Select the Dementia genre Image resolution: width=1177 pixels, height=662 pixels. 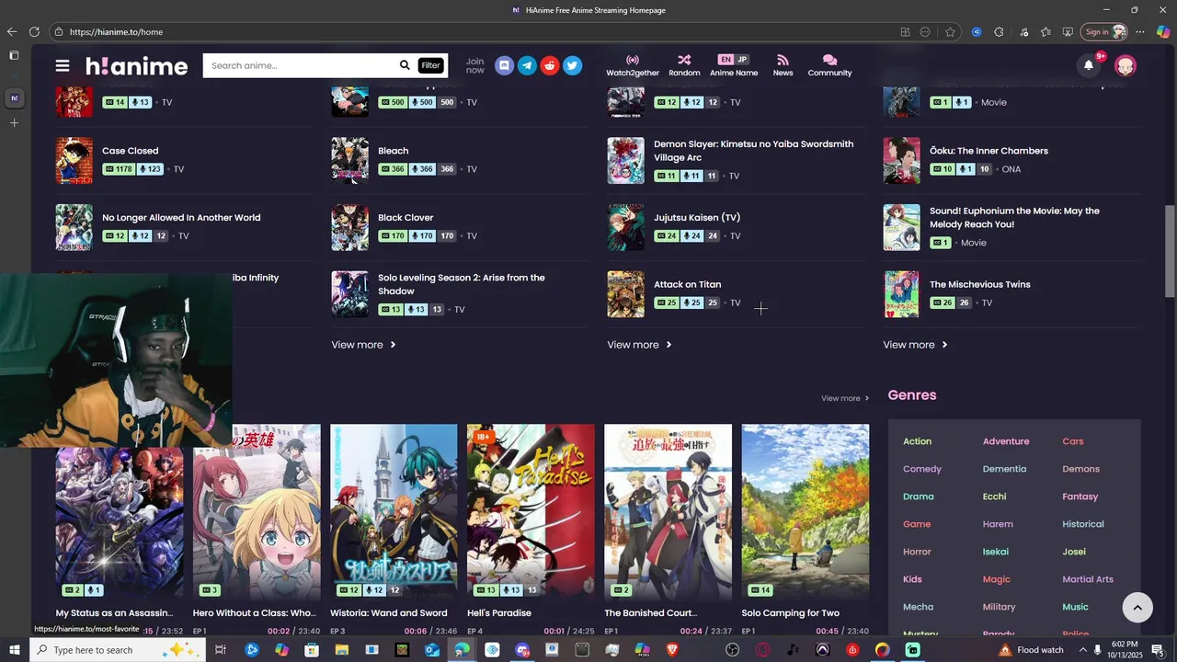[1004, 469]
